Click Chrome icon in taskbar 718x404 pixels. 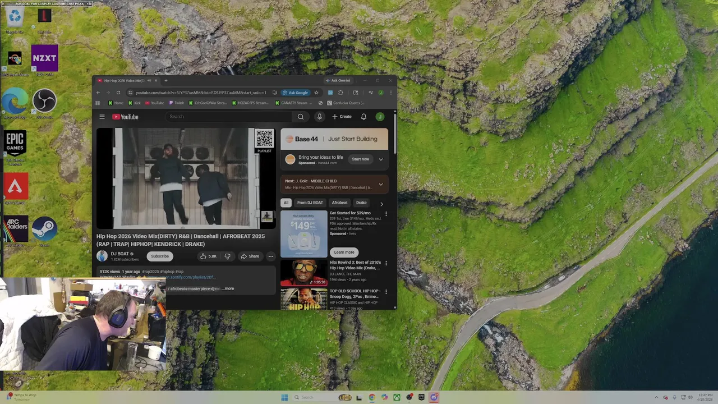(x=372, y=397)
